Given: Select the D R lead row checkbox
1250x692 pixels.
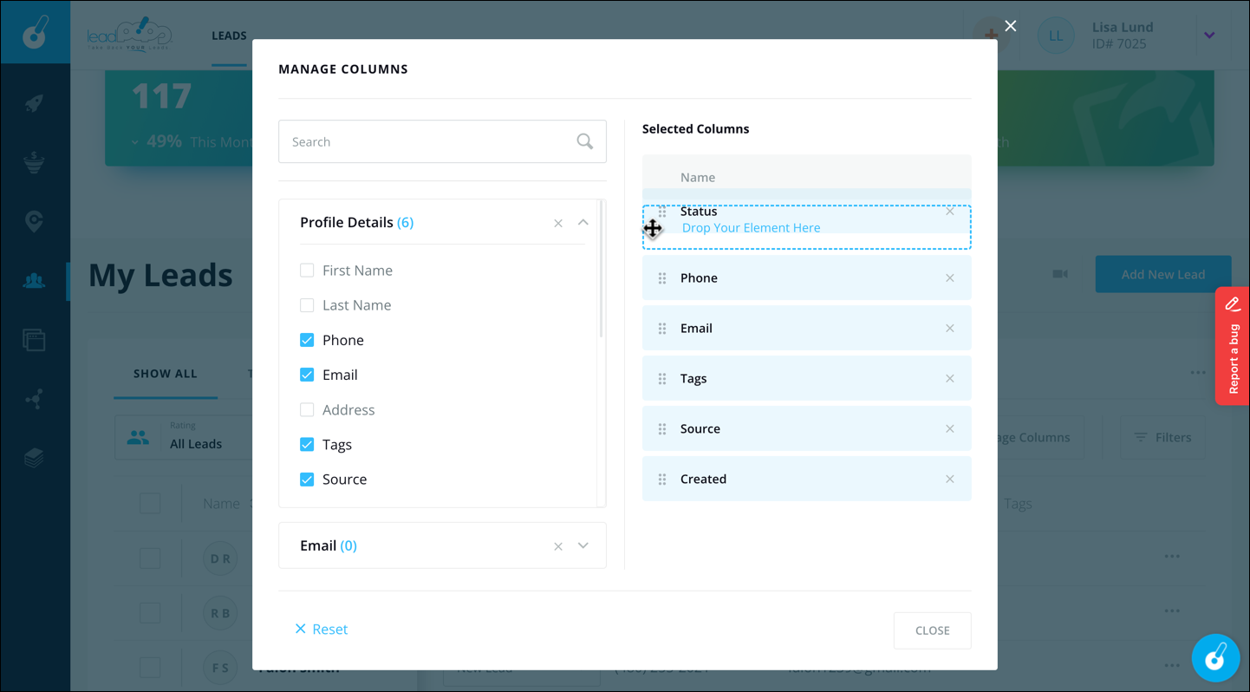Looking at the screenshot, I should (150, 558).
